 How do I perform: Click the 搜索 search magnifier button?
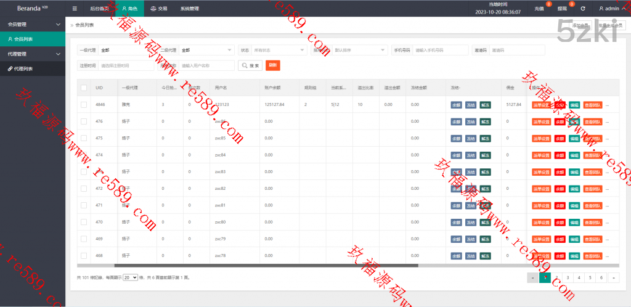(250, 65)
